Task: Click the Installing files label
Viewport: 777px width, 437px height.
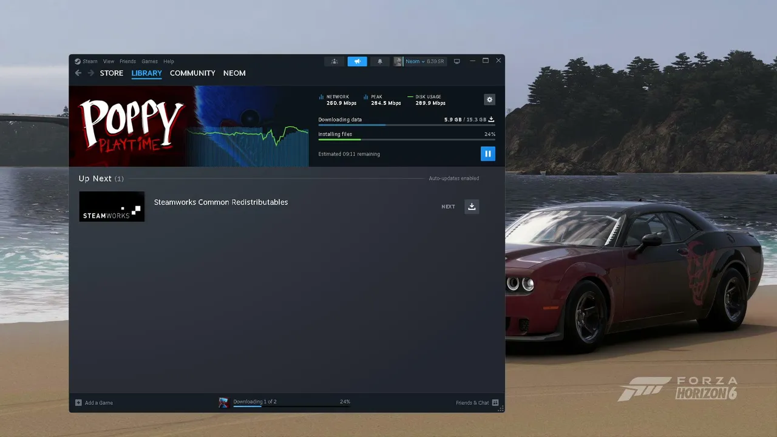Action: point(335,134)
